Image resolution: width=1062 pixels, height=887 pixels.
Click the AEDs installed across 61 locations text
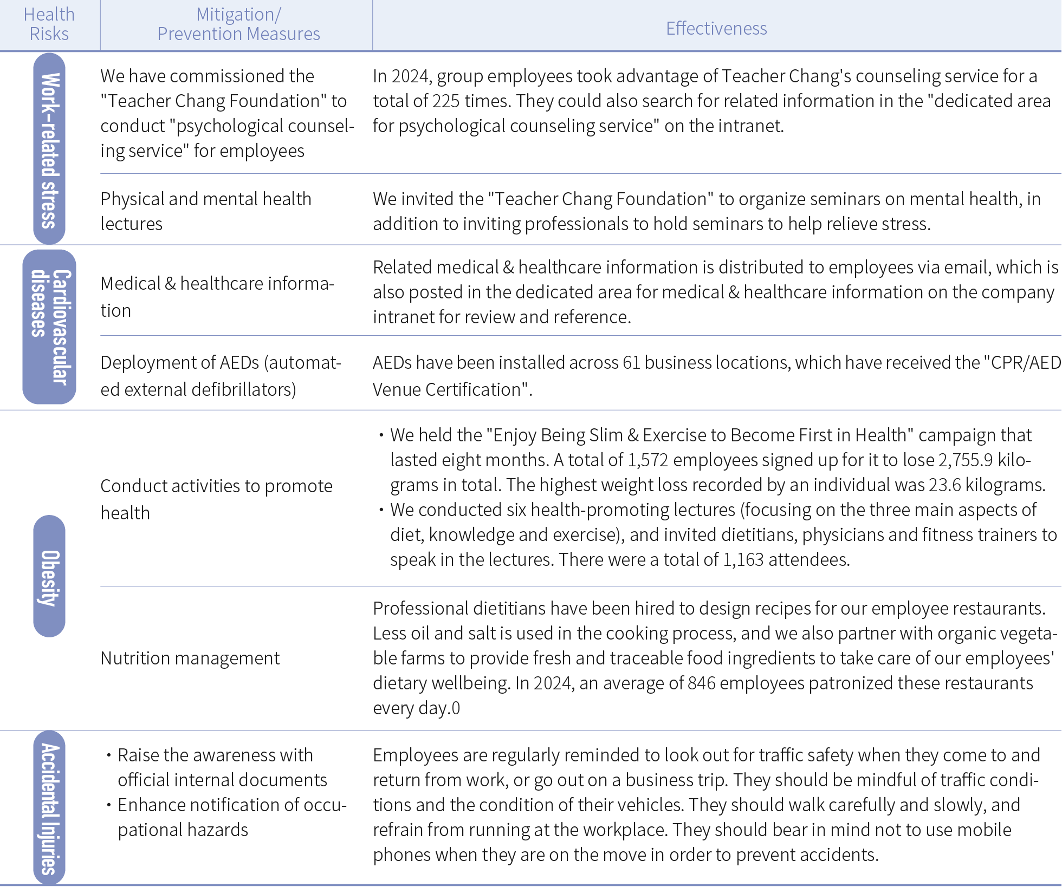[715, 375]
